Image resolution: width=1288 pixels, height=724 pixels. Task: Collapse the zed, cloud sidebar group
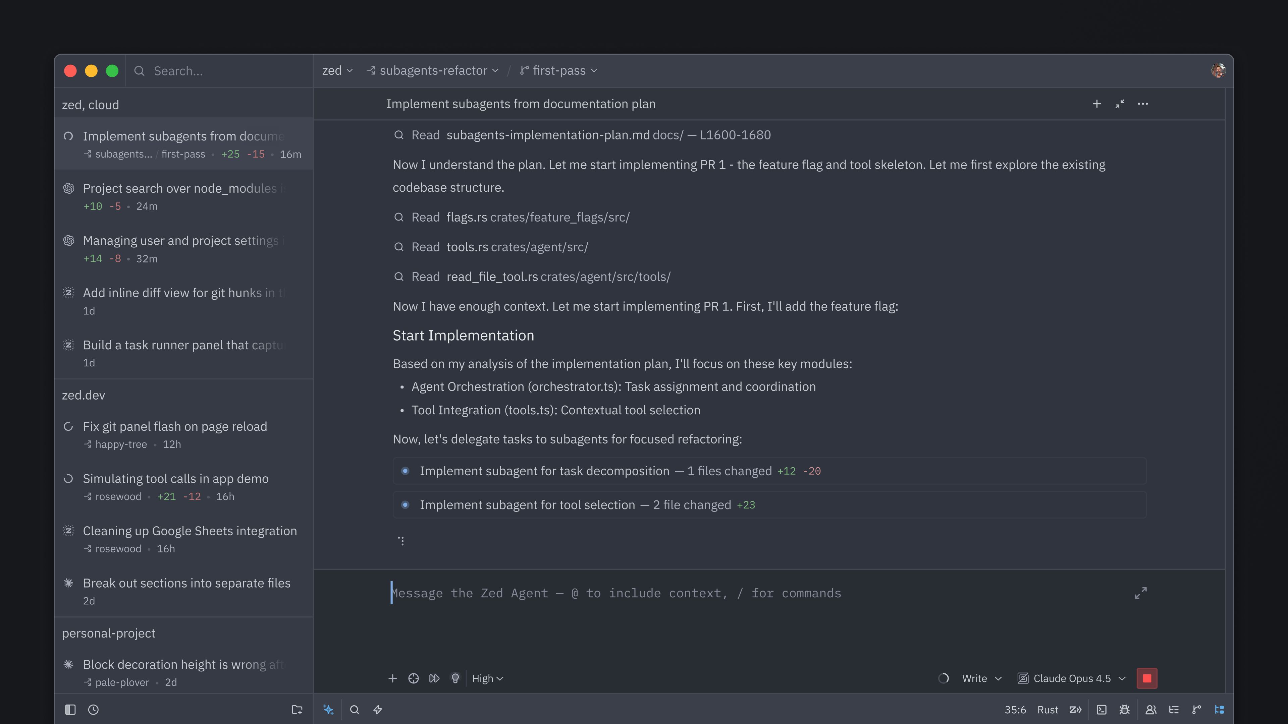tap(91, 105)
